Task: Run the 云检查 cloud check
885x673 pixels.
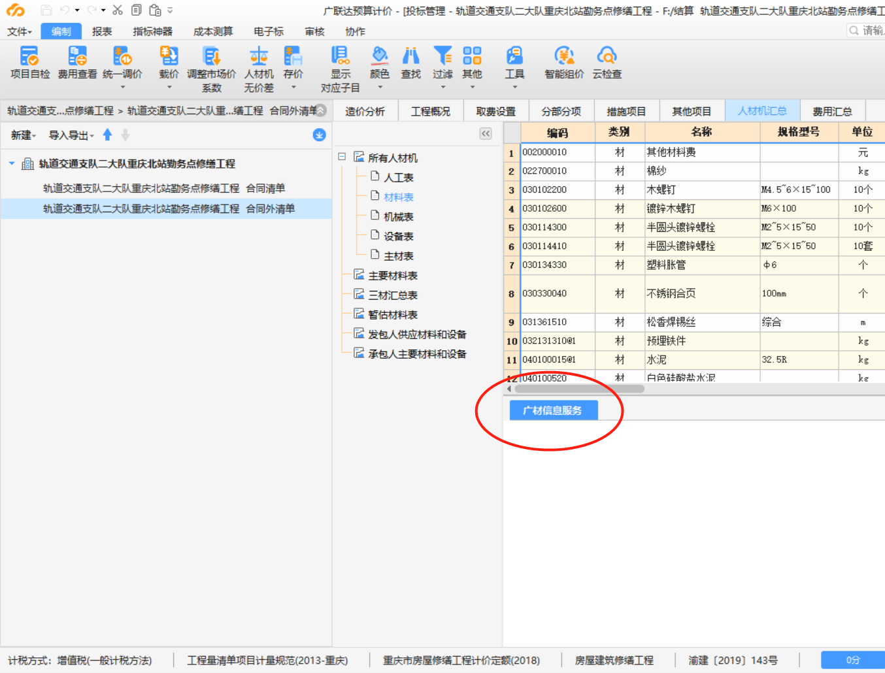Action: coord(607,63)
